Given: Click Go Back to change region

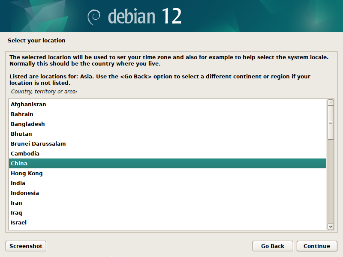Looking at the screenshot, I should pyautogui.click(x=273, y=246).
